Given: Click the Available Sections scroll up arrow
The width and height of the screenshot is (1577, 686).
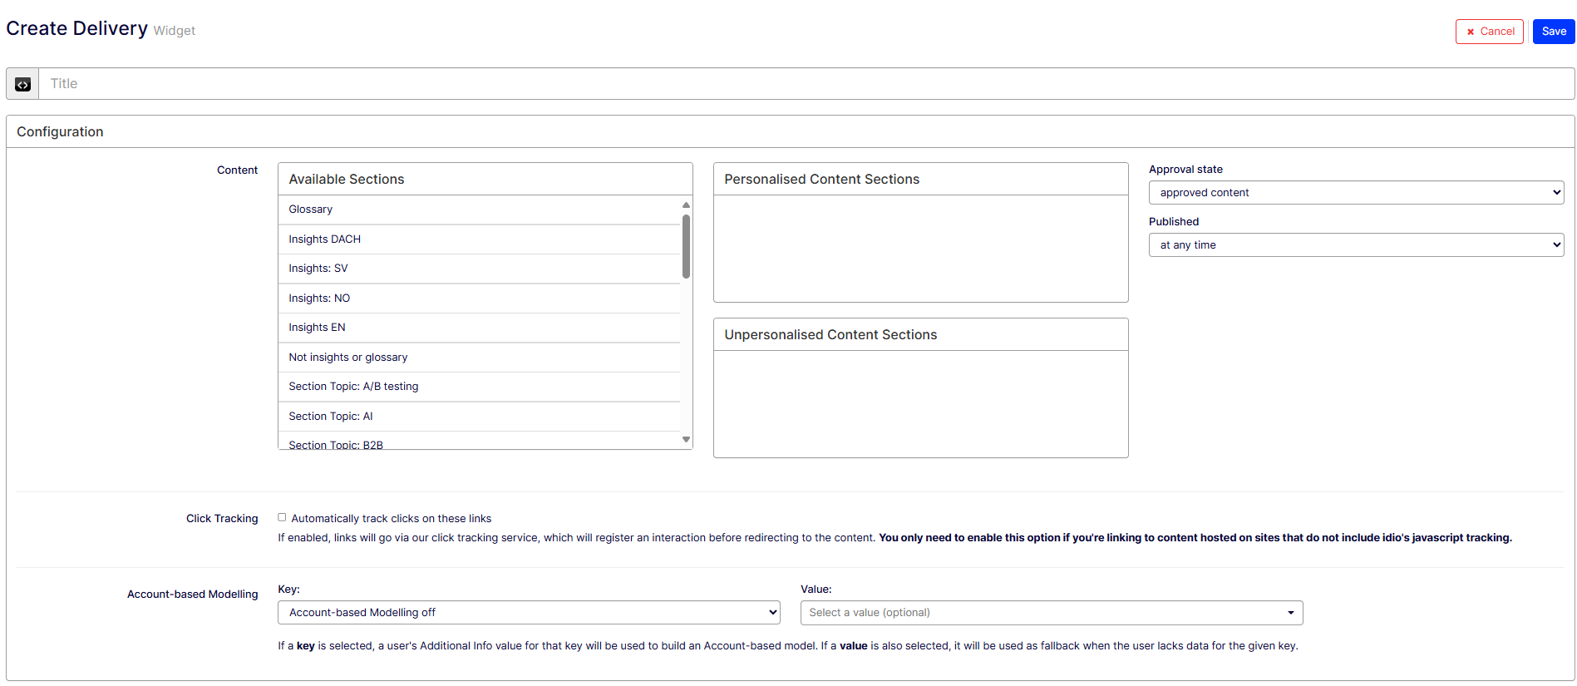Looking at the screenshot, I should pyautogui.click(x=686, y=205).
